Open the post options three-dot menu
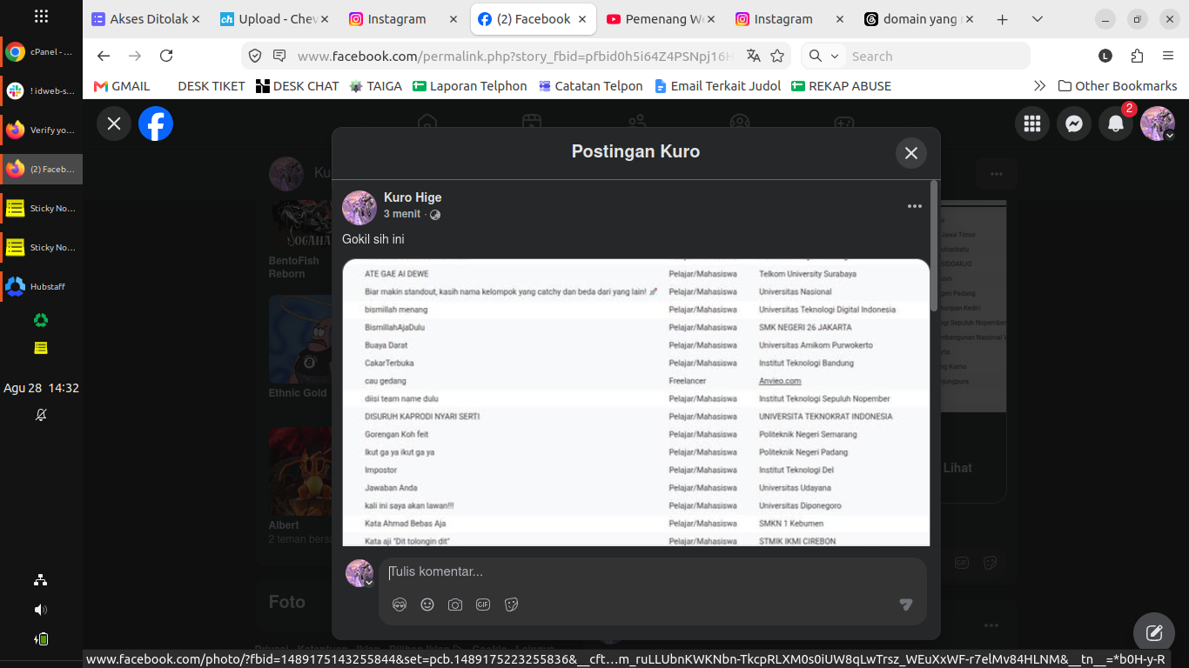Image resolution: width=1189 pixels, height=668 pixels. pos(915,206)
